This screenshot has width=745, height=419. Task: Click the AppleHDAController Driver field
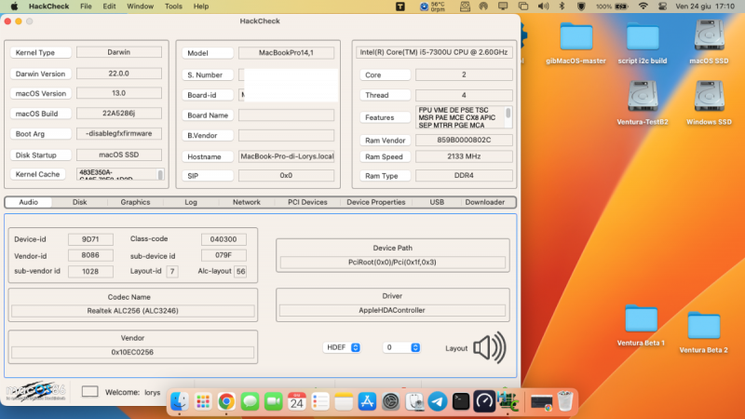tap(392, 310)
